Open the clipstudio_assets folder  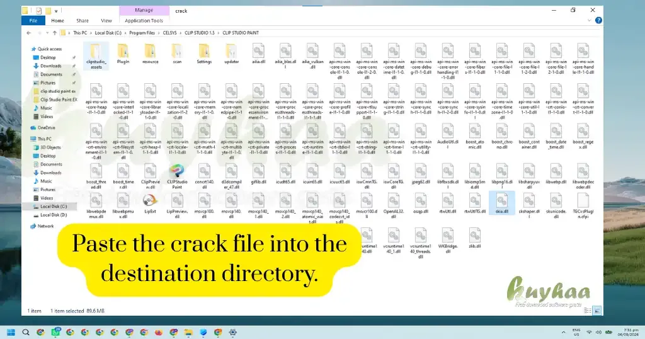tap(96, 55)
